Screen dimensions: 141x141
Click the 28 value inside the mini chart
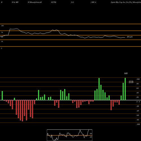click(91, 137)
